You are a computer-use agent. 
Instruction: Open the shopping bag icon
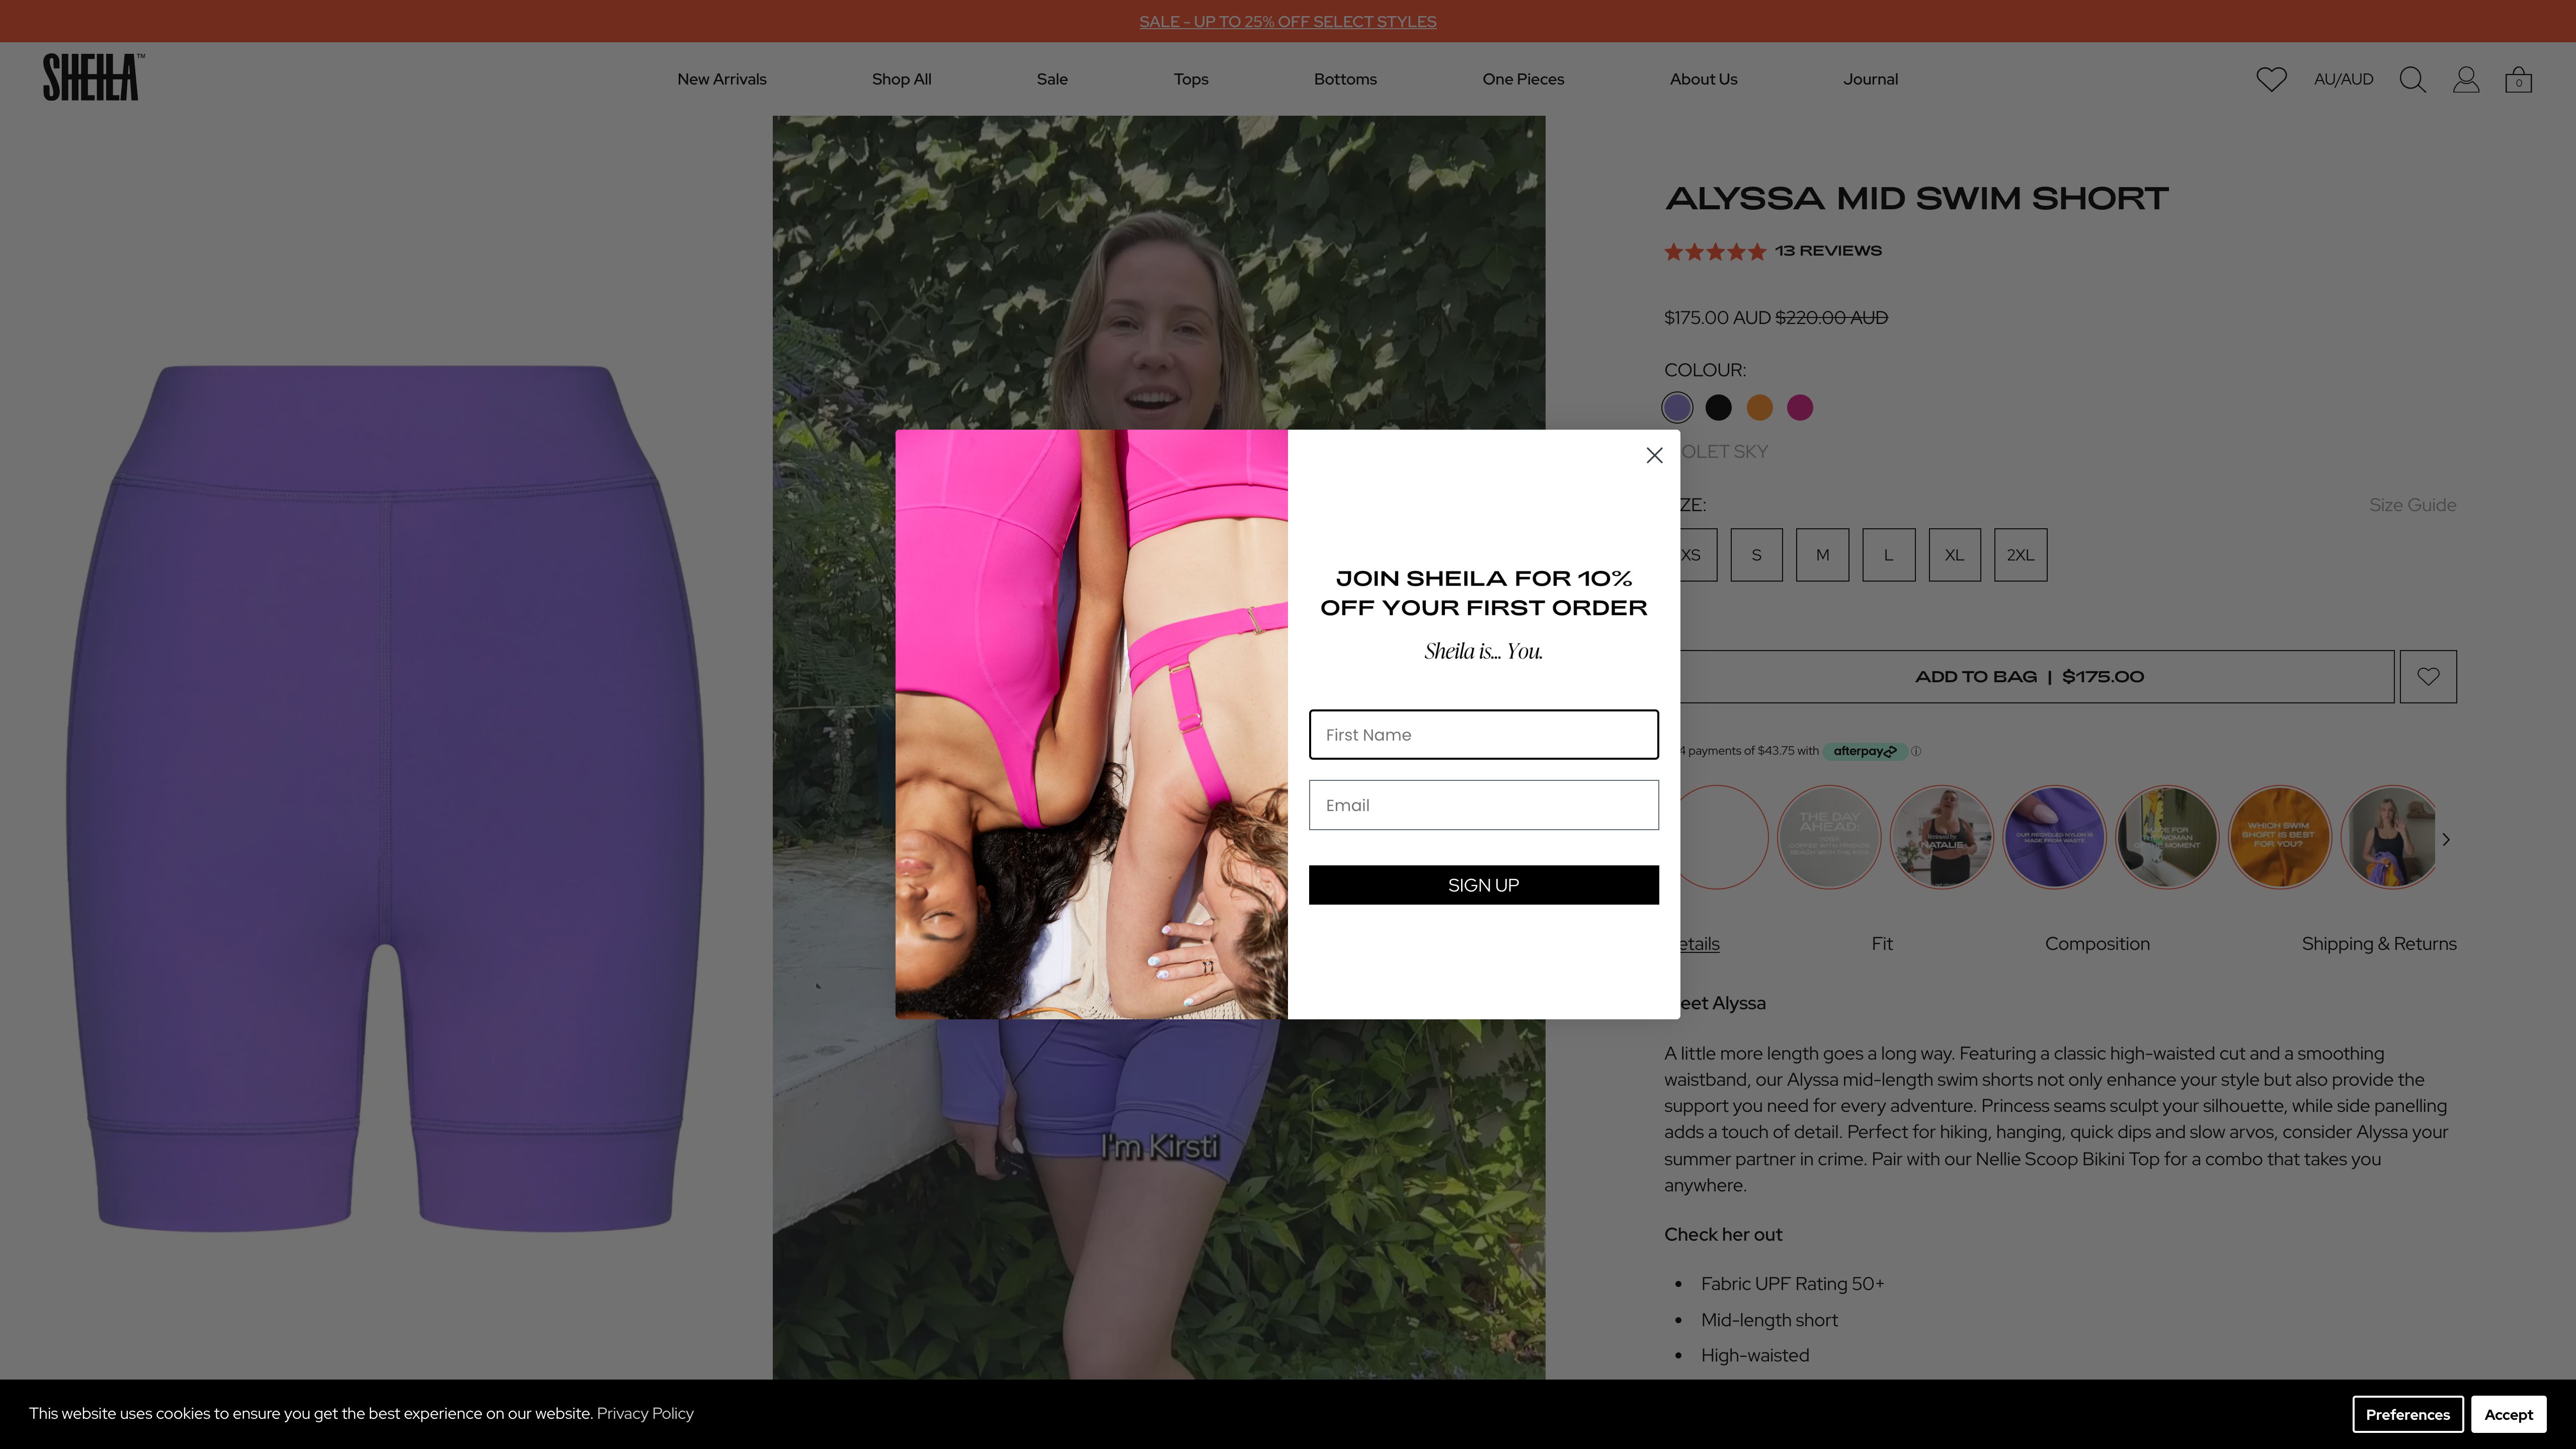tap(2518, 80)
